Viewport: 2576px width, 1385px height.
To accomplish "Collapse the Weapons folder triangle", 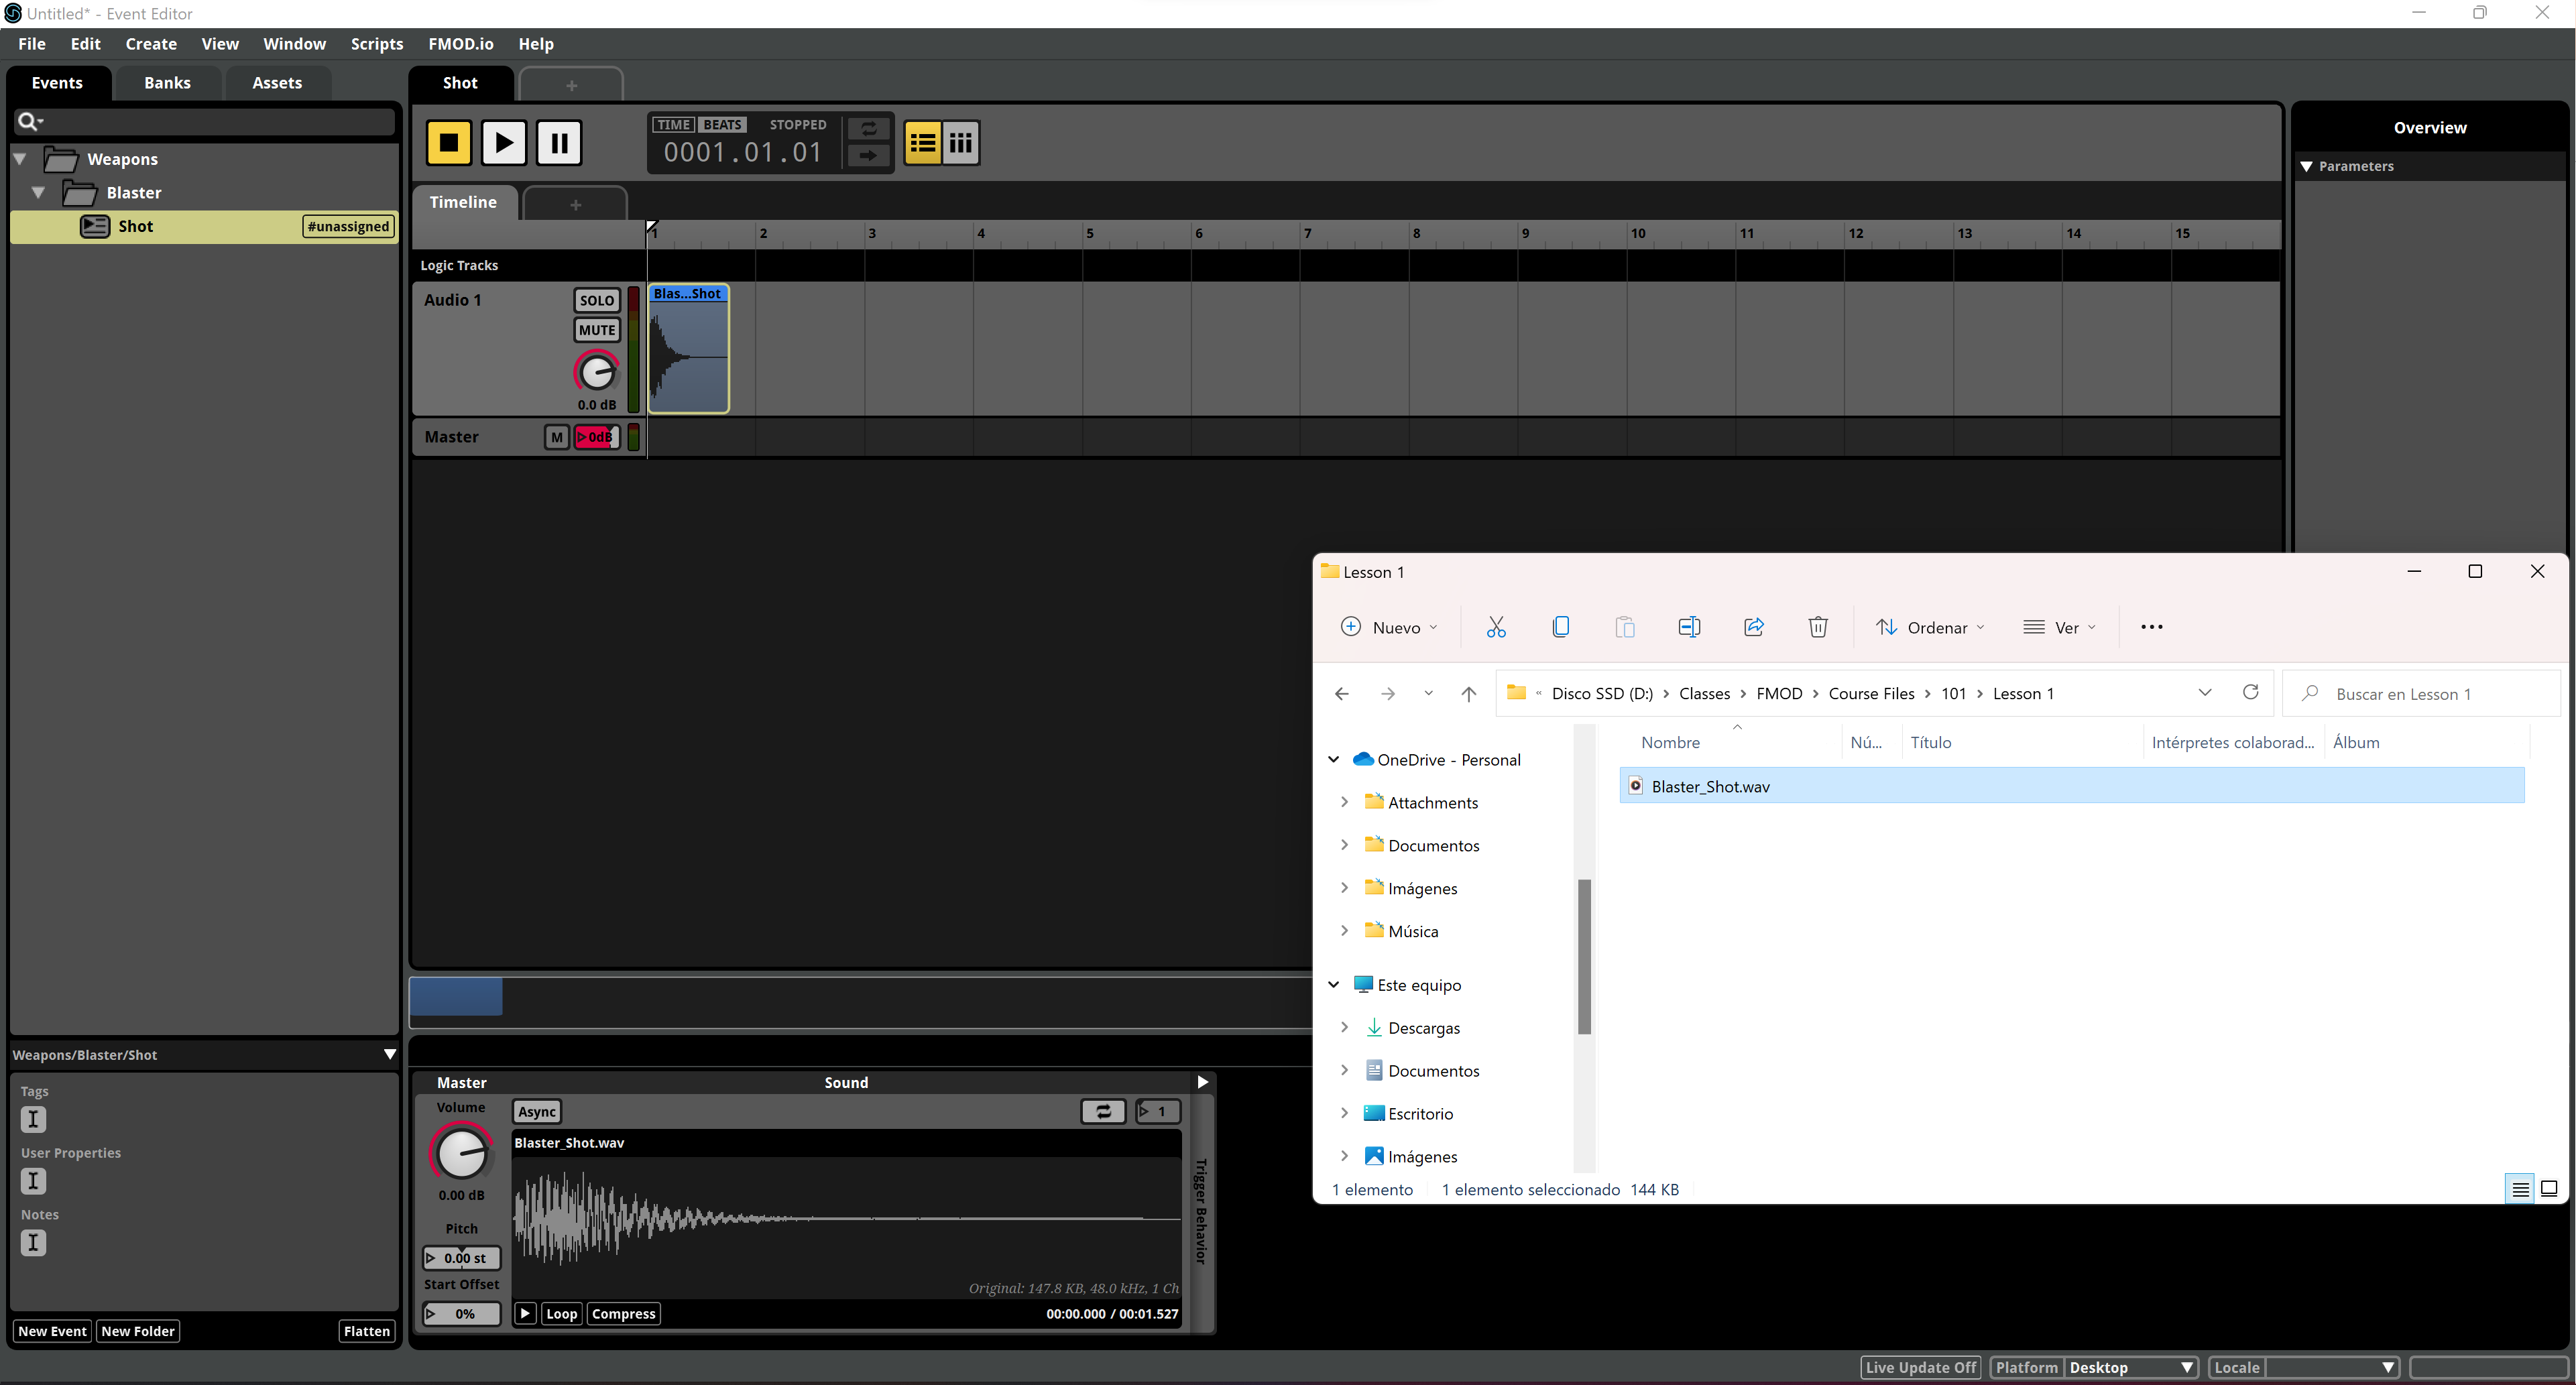I will coord(20,159).
